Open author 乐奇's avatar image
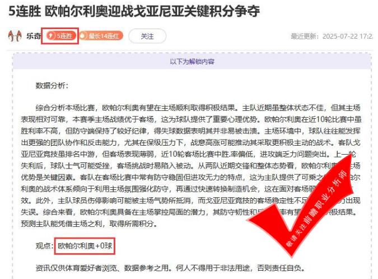This screenshot has width=378, height=279. click(x=15, y=36)
